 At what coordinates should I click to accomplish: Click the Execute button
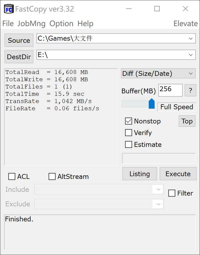(x=178, y=174)
